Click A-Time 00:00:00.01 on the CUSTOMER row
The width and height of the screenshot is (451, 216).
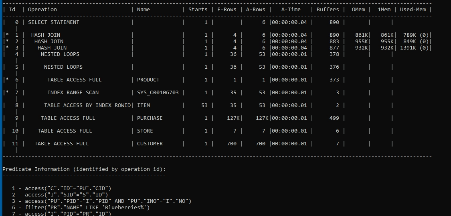click(x=289, y=143)
